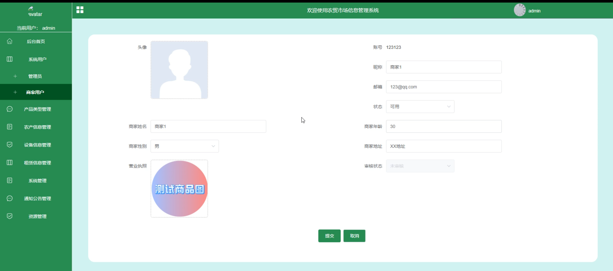This screenshot has width=613, height=271.
Task: Click the 邮箱 input field
Action: (444, 87)
